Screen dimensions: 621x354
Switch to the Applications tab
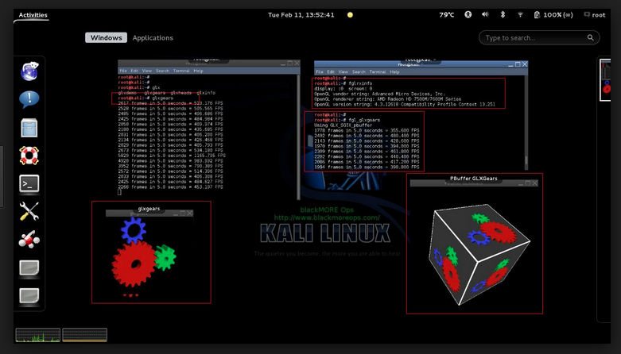click(153, 38)
